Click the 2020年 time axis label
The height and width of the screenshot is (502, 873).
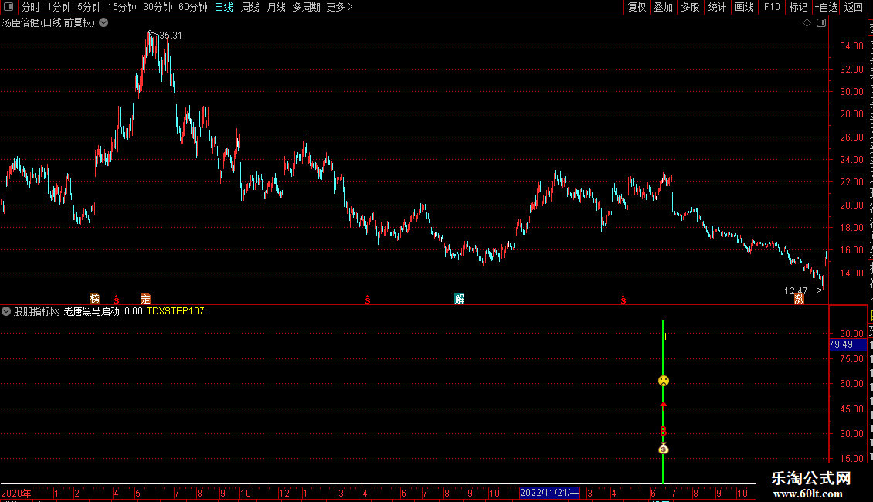16,493
